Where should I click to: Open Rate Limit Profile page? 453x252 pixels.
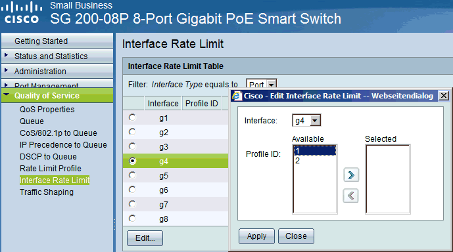(51, 169)
